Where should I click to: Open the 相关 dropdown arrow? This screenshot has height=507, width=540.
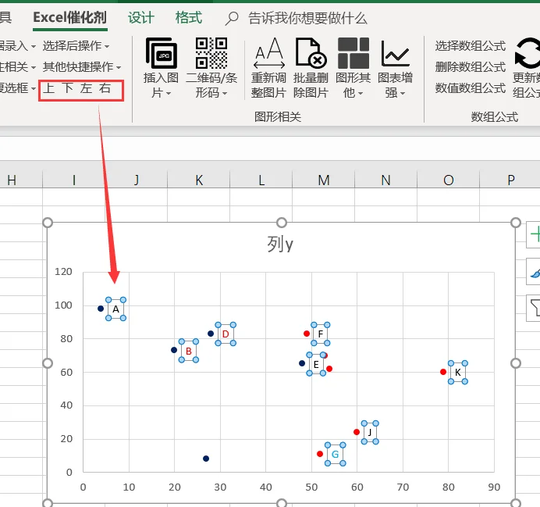point(34,67)
